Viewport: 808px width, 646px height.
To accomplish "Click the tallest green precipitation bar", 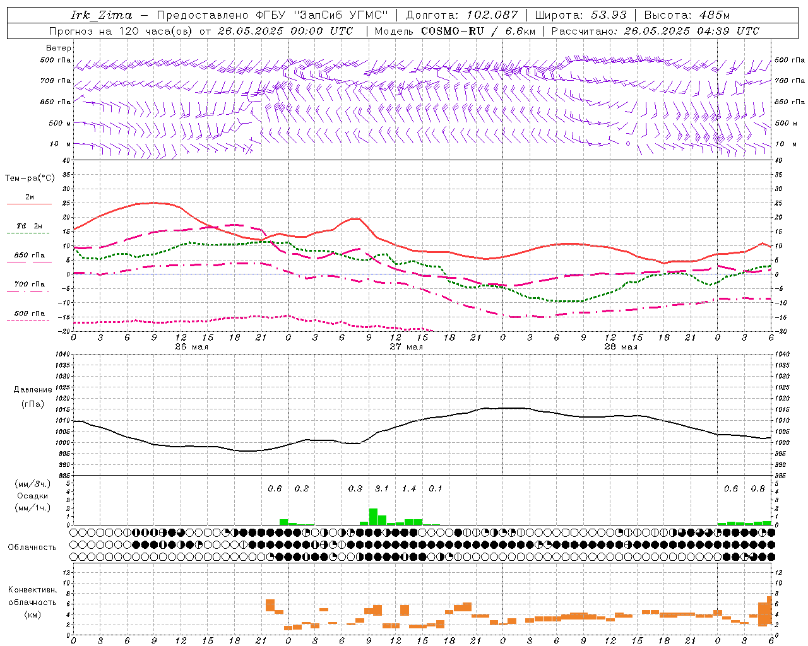I will 373,517.
